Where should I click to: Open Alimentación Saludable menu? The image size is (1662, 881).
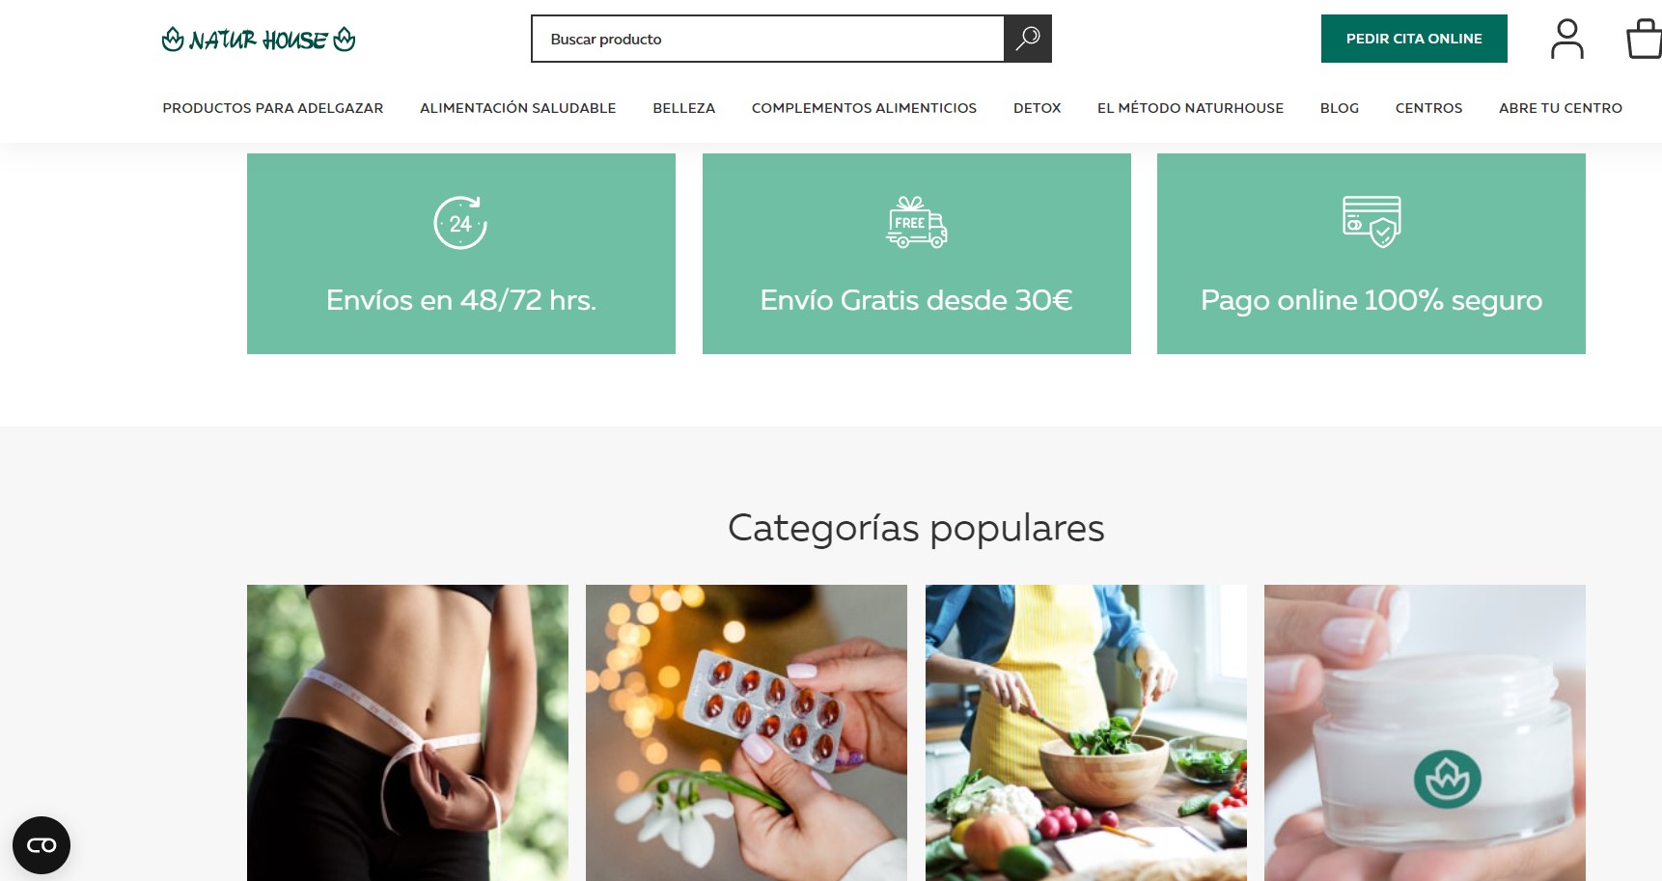pyautogui.click(x=517, y=108)
